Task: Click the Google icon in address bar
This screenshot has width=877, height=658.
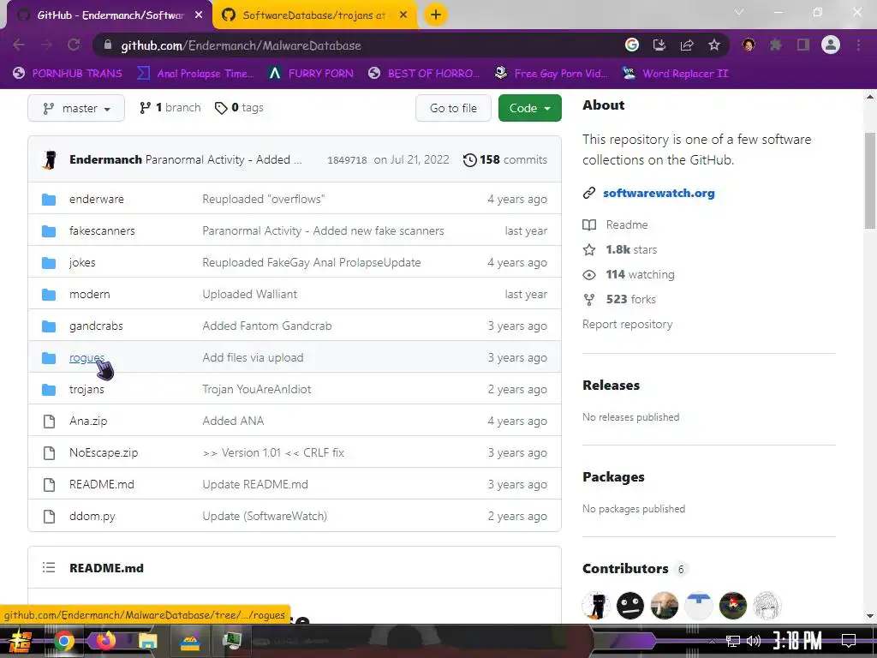Action: pos(631,45)
